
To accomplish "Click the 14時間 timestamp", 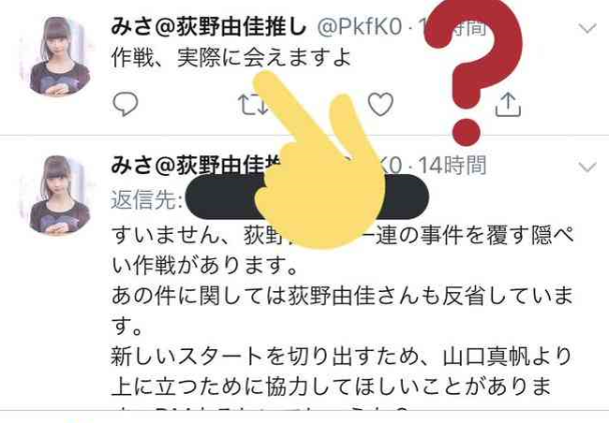I will pos(453,166).
